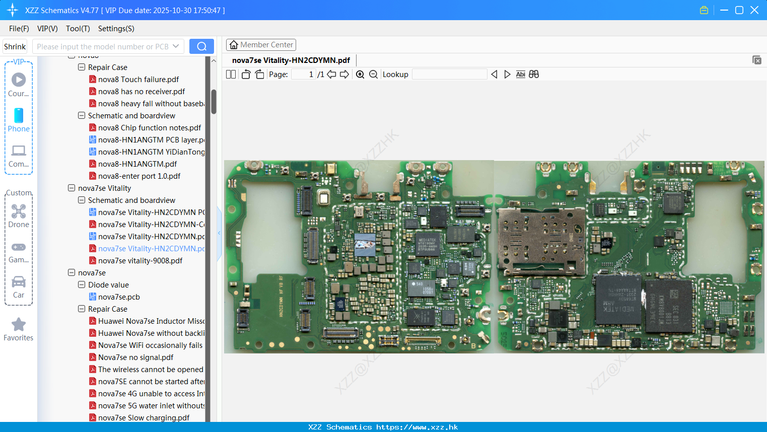Image resolution: width=767 pixels, height=432 pixels.
Task: Open Huawei Nova7se Inductor file
Action: 152,321
